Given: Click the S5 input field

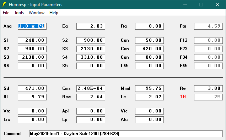Looking at the screenshot, I should [91, 66].
